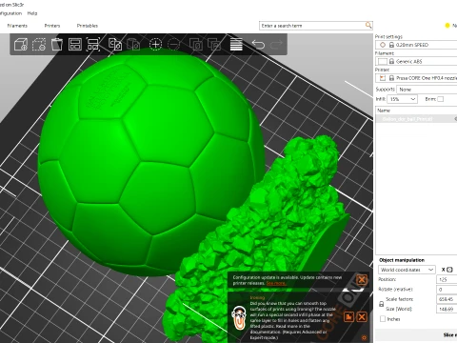Click the Delete all trash icon
Viewport: 457px width, 343px height.
pos(57,45)
